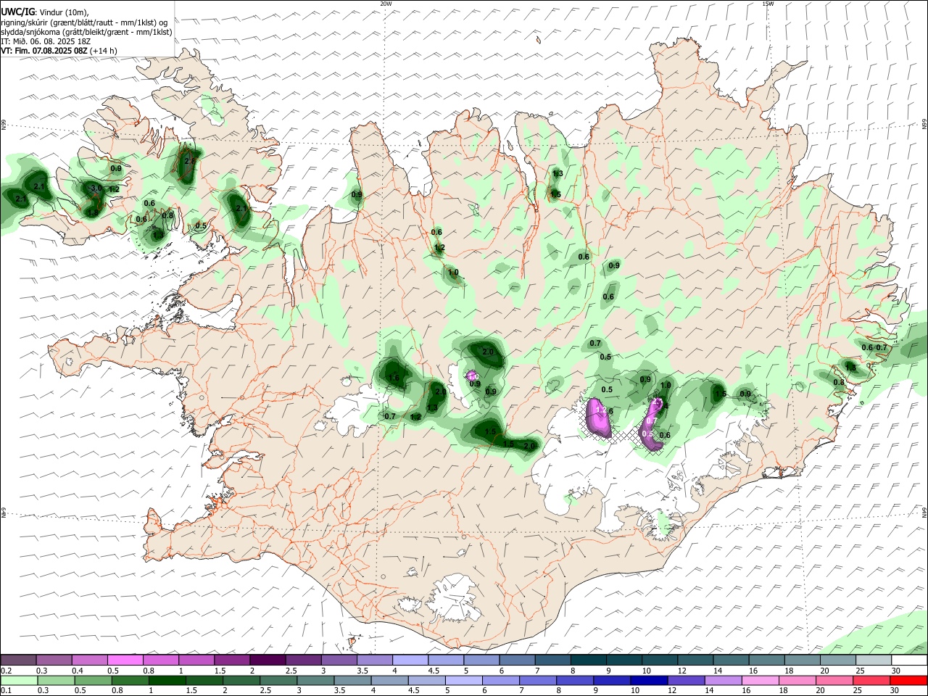Click the '0.8' value near the east coast

839,382
